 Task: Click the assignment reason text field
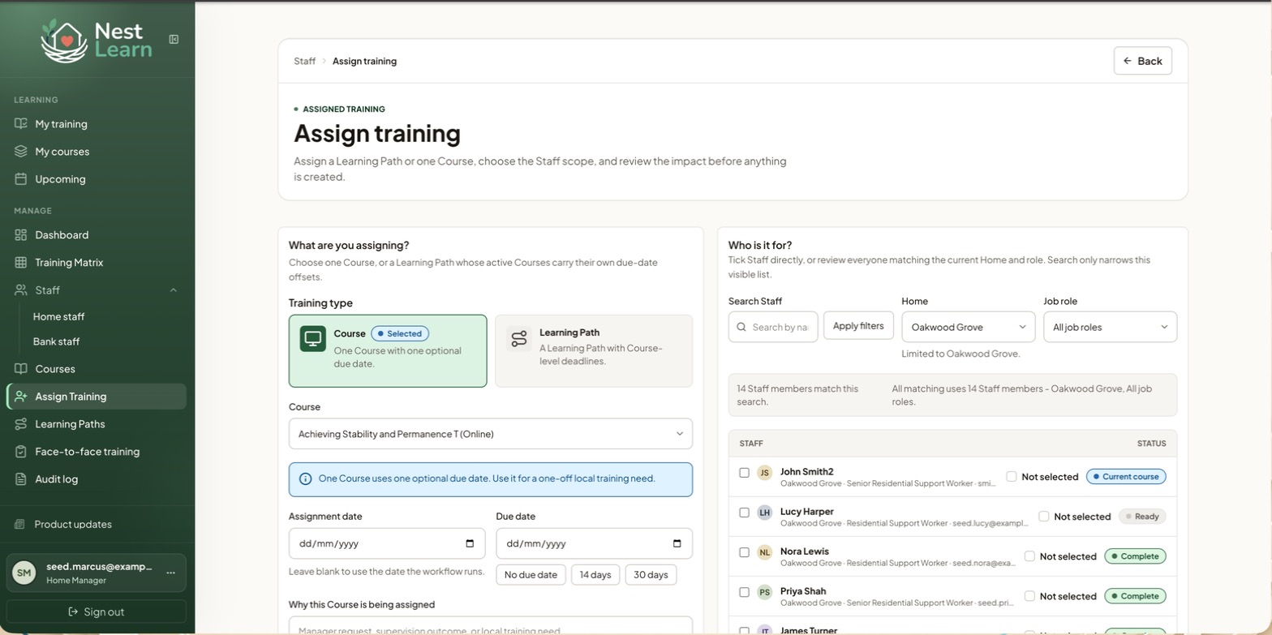coord(491,626)
